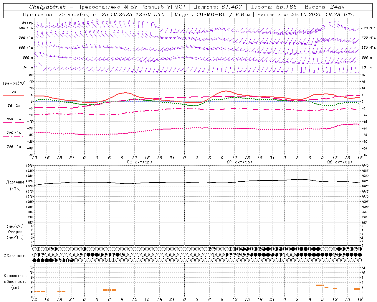Select the (мм/3ч.) precipitation unit label

[15, 226]
